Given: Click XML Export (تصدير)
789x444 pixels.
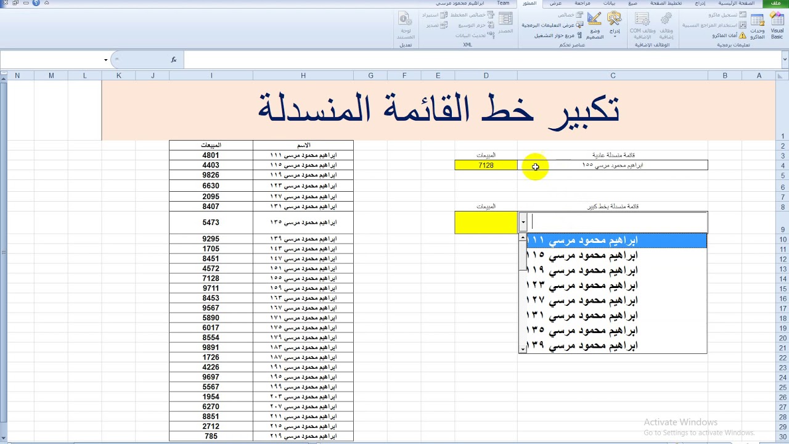Looking at the screenshot, I should click(436, 25).
